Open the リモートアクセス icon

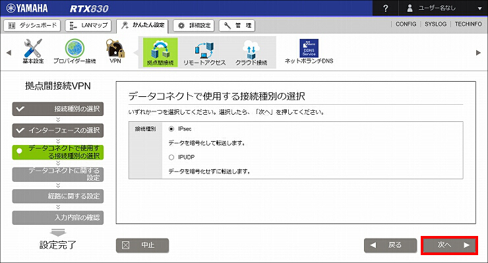tap(204, 54)
